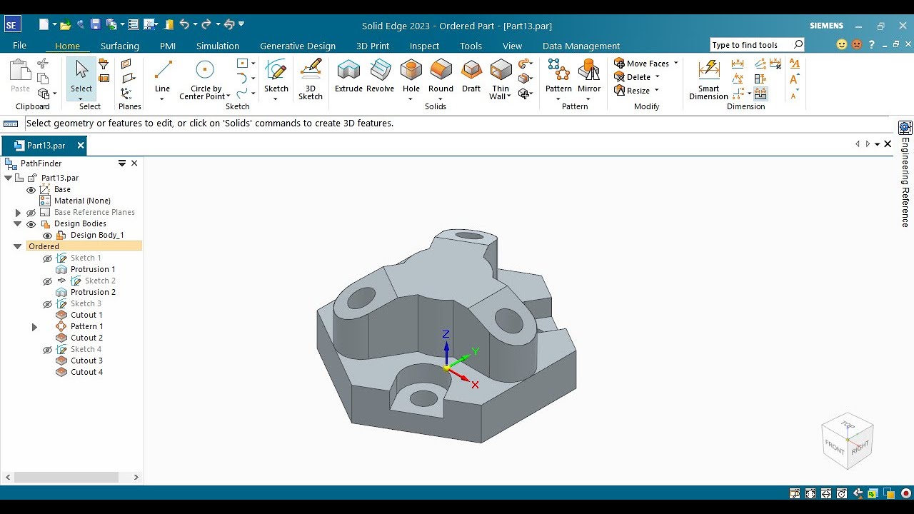The image size is (914, 514).
Task: Select the Draft tool
Action: 471,76
